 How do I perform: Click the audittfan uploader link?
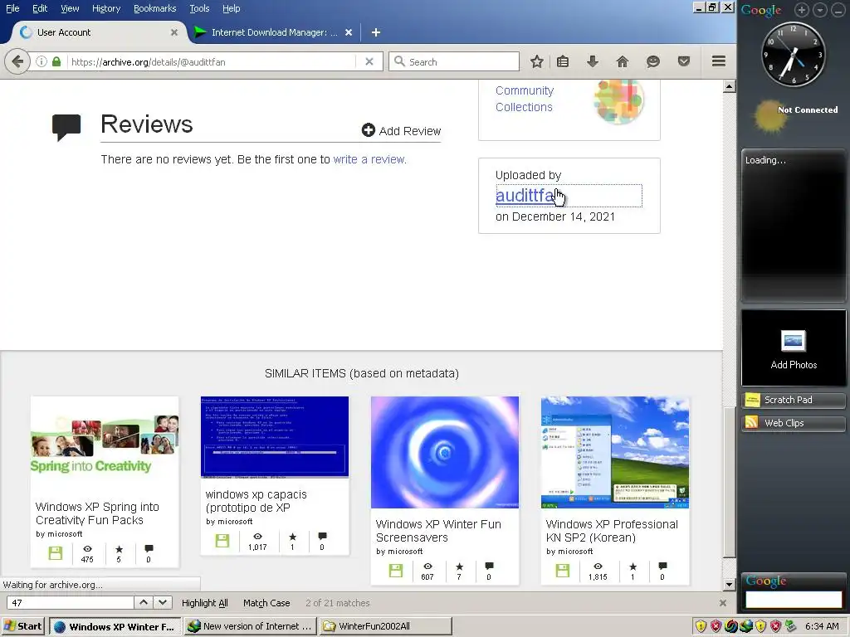tap(525, 195)
